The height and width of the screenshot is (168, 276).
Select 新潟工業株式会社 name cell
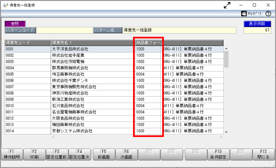pyautogui.click(x=93, y=99)
